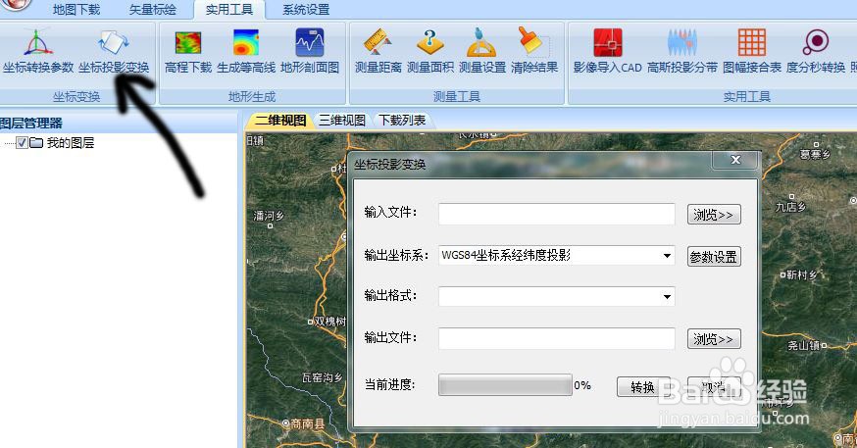Close the 坐标投影变换 dialog

[x=735, y=160]
